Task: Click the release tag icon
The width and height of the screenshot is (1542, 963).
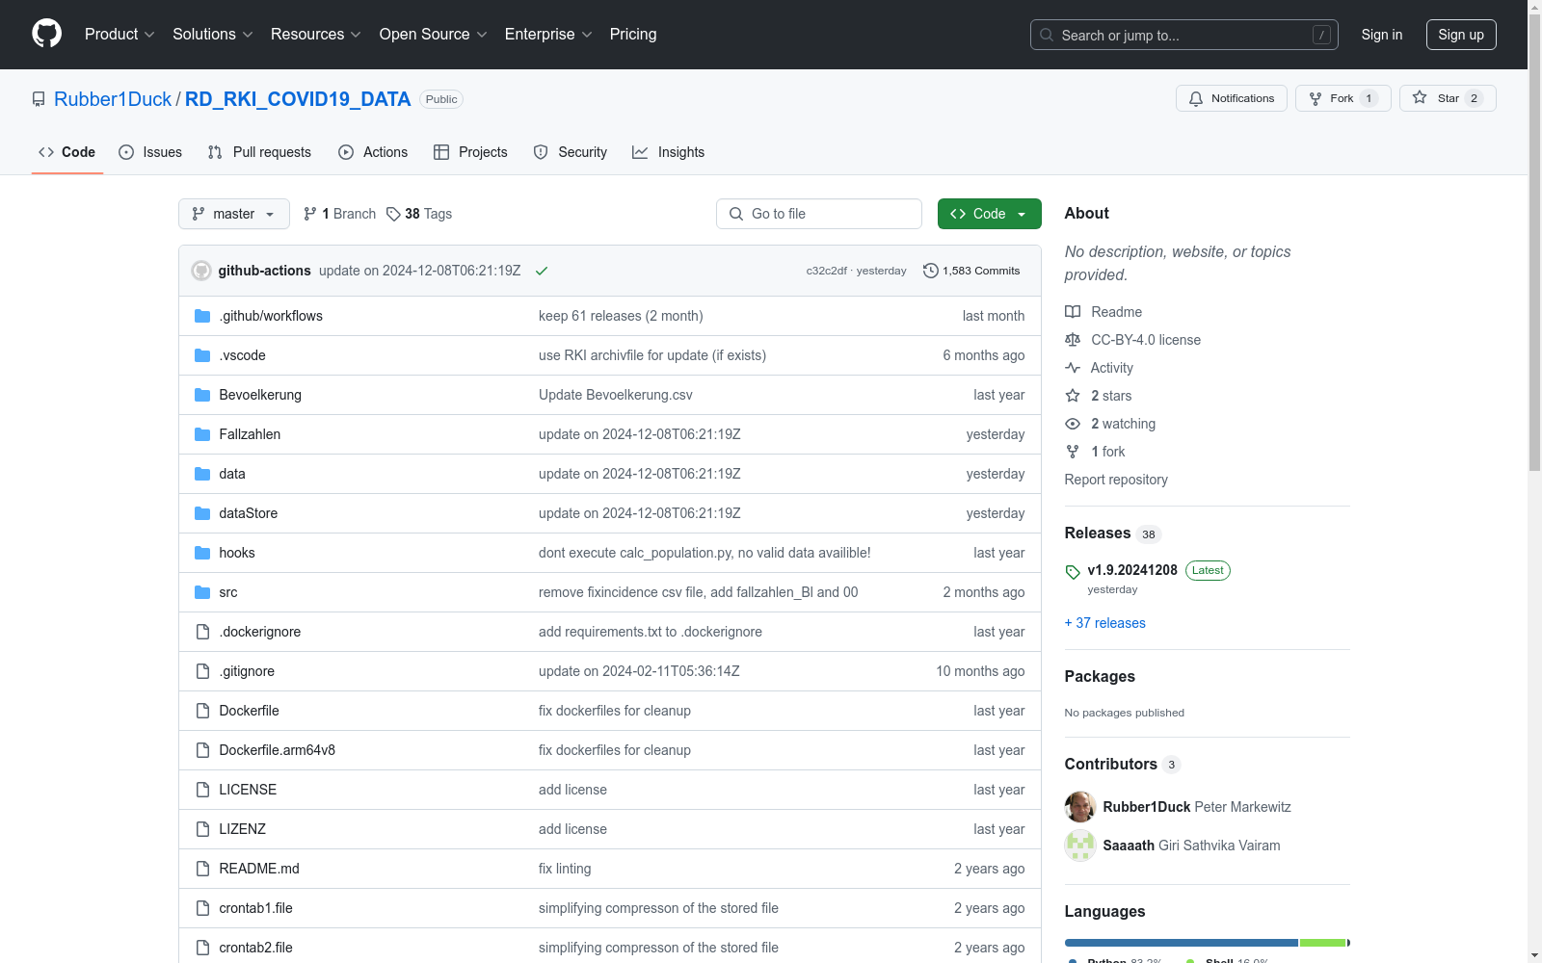Action: (x=1073, y=572)
